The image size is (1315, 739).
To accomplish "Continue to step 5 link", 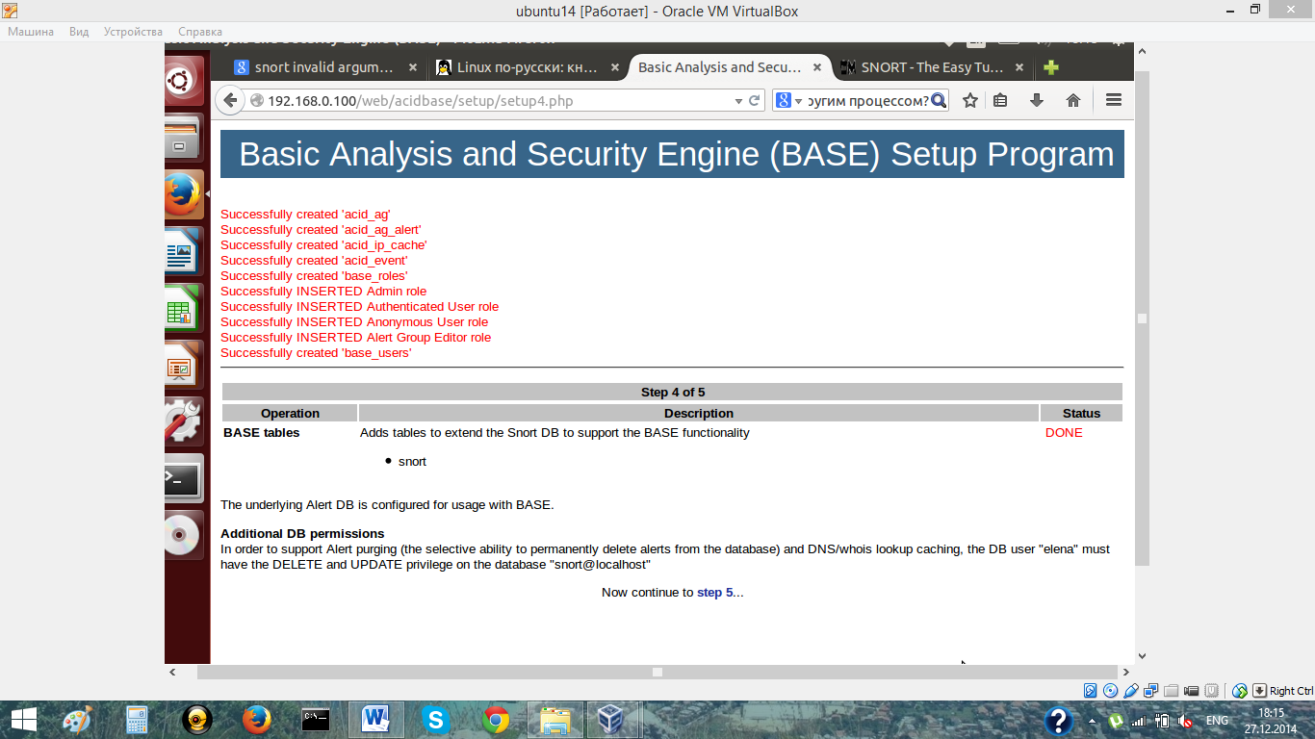I will tap(714, 593).
